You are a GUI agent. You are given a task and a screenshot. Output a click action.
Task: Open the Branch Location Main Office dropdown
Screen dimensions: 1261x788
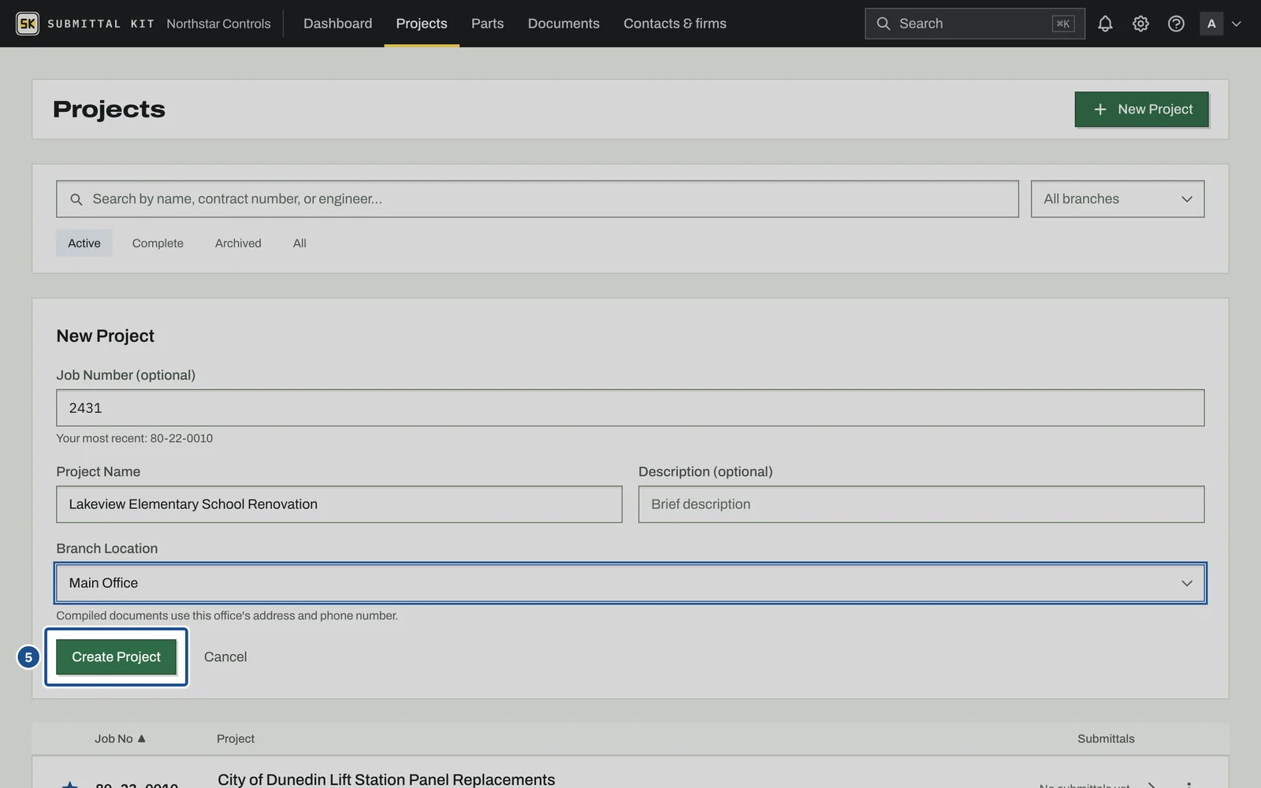pyautogui.click(x=630, y=583)
